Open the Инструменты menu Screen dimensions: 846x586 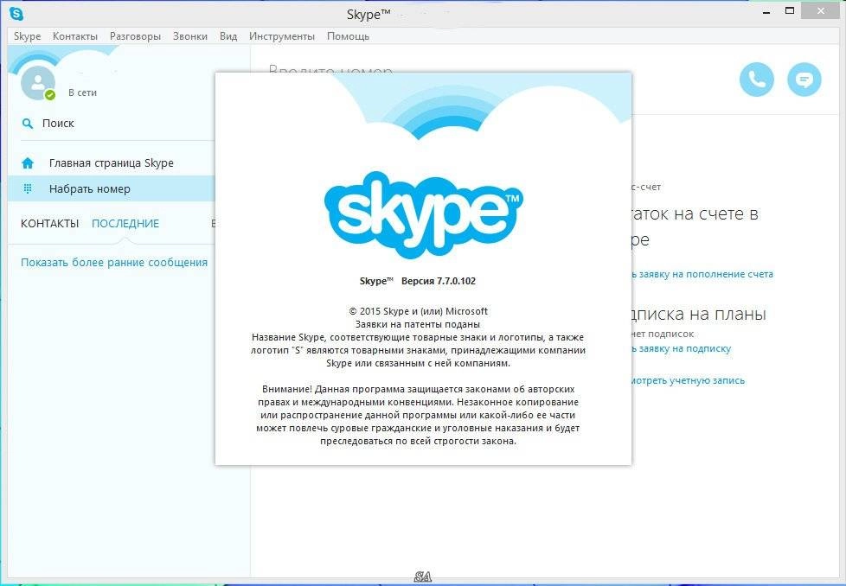(282, 36)
